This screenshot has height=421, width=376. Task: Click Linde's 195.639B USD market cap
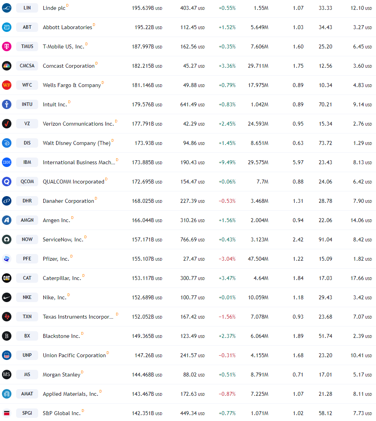(x=147, y=8)
